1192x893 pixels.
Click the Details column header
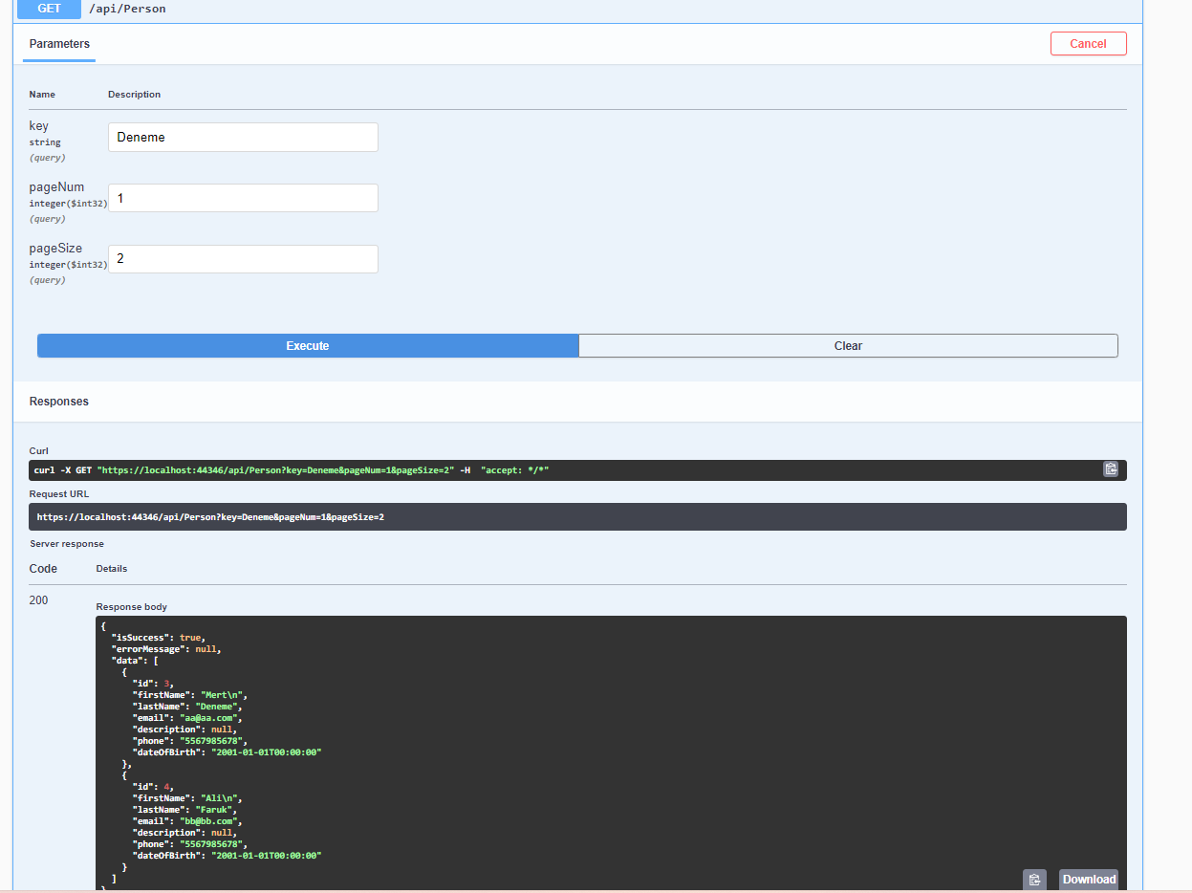112,569
